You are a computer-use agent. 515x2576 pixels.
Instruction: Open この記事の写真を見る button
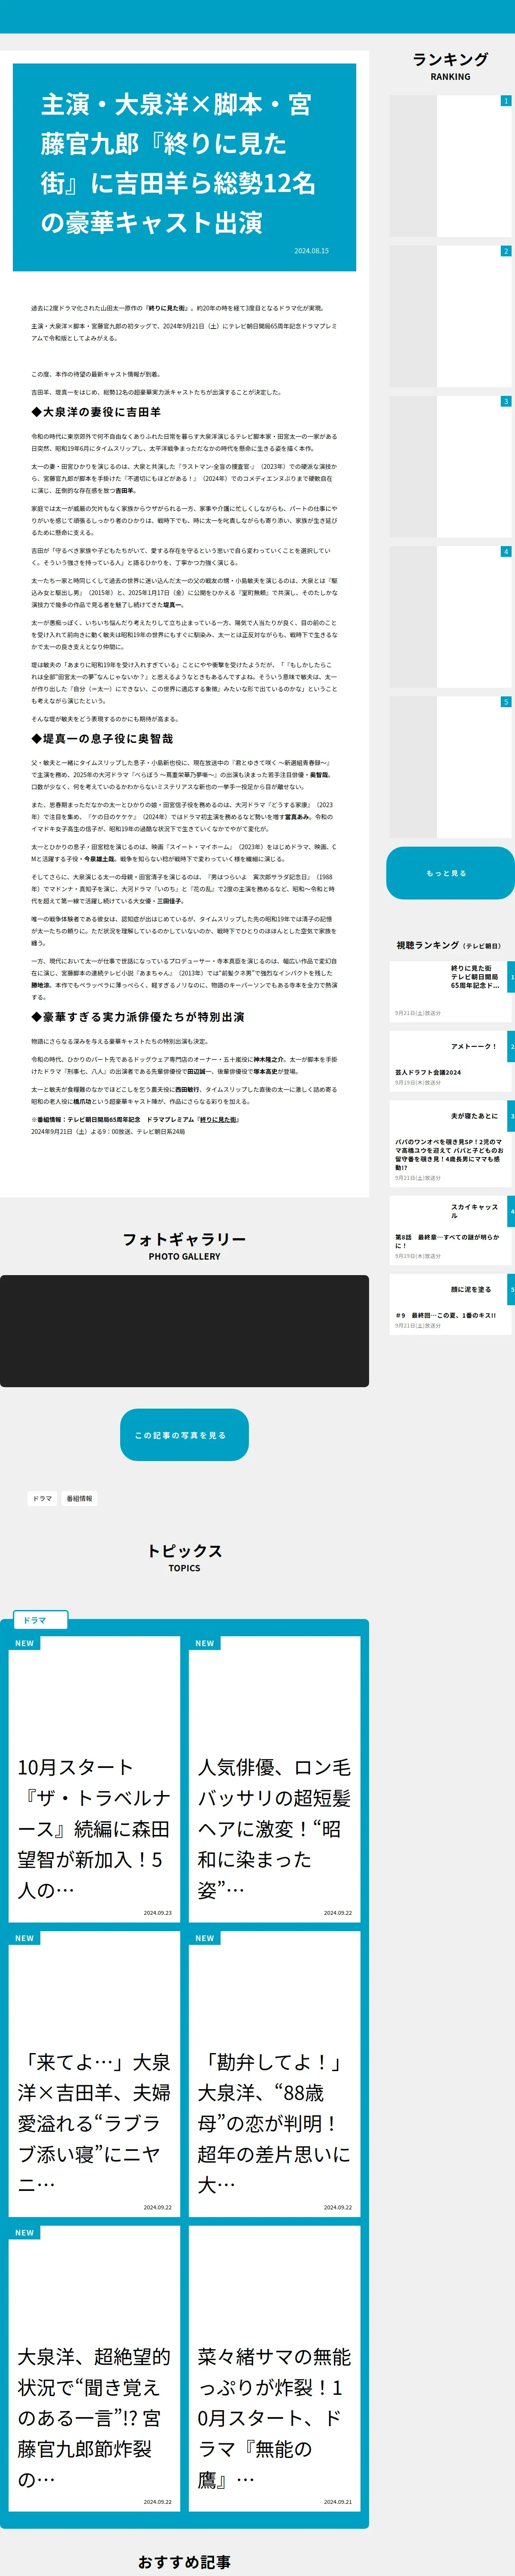184,1435
